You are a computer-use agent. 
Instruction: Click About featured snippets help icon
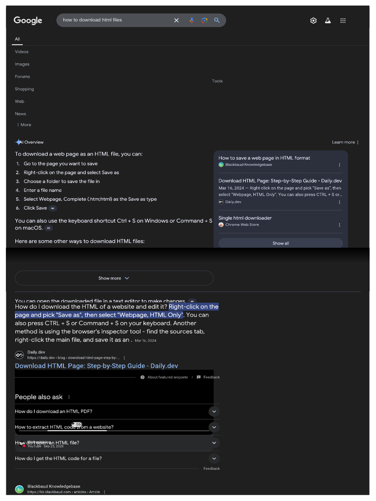click(x=142, y=377)
